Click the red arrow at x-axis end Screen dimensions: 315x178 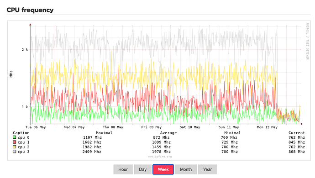tap(302, 124)
